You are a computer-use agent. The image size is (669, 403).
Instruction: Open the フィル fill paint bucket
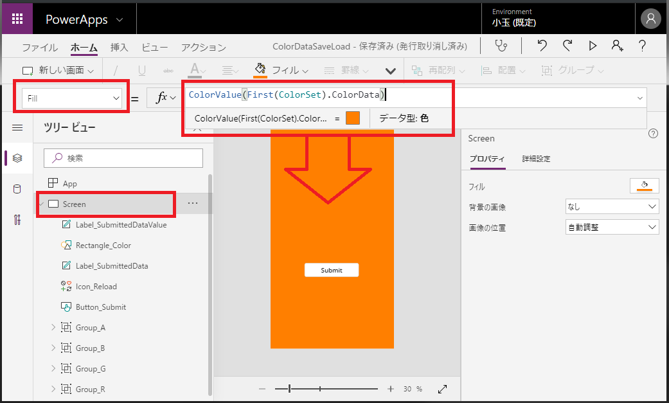281,70
